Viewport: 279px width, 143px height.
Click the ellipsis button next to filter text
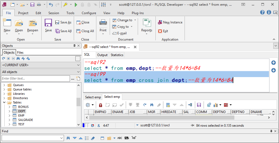pyautogui.click(x=73, y=78)
